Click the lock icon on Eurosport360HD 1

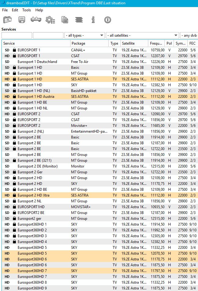tap(14, 224)
